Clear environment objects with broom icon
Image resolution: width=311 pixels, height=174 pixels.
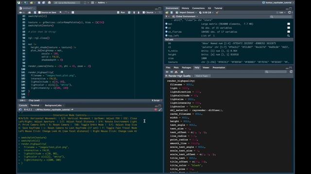[x=217, y=13]
